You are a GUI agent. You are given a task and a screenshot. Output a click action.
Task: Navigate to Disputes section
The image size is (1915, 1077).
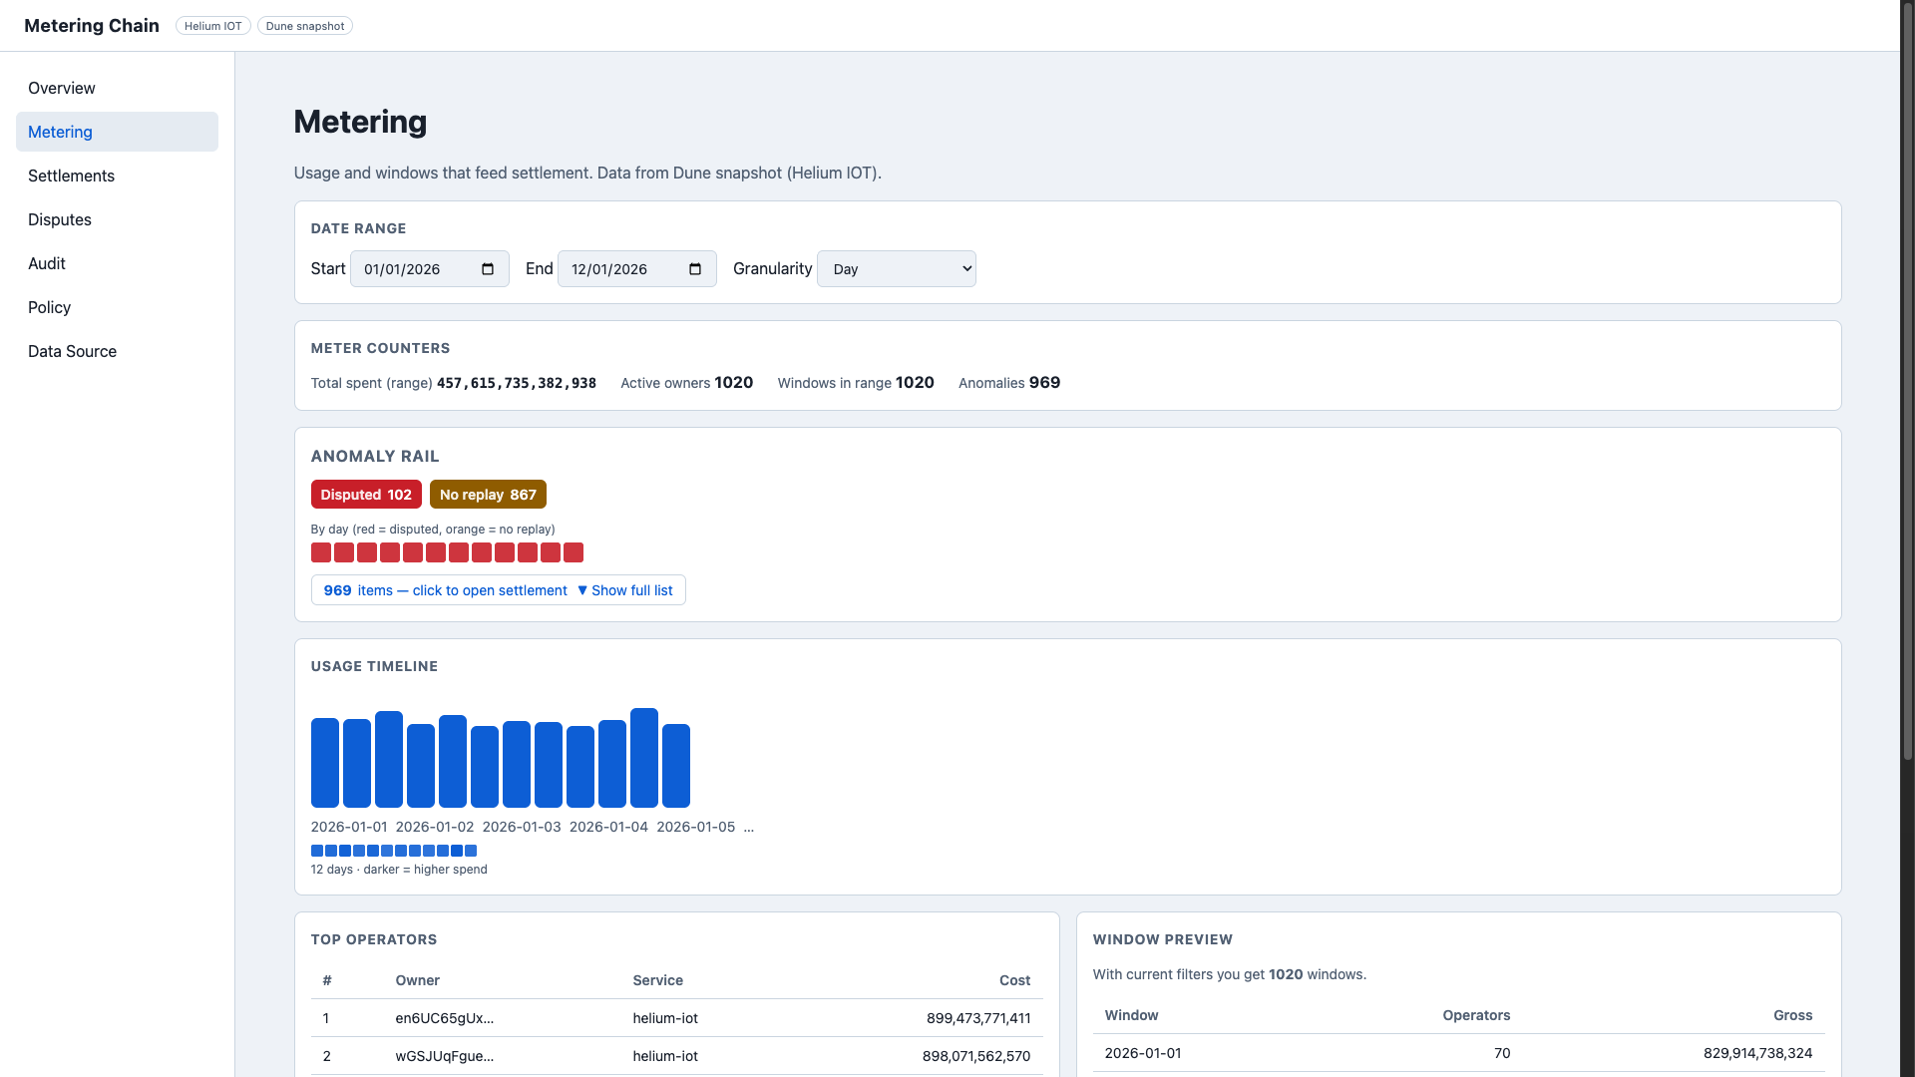(60, 219)
